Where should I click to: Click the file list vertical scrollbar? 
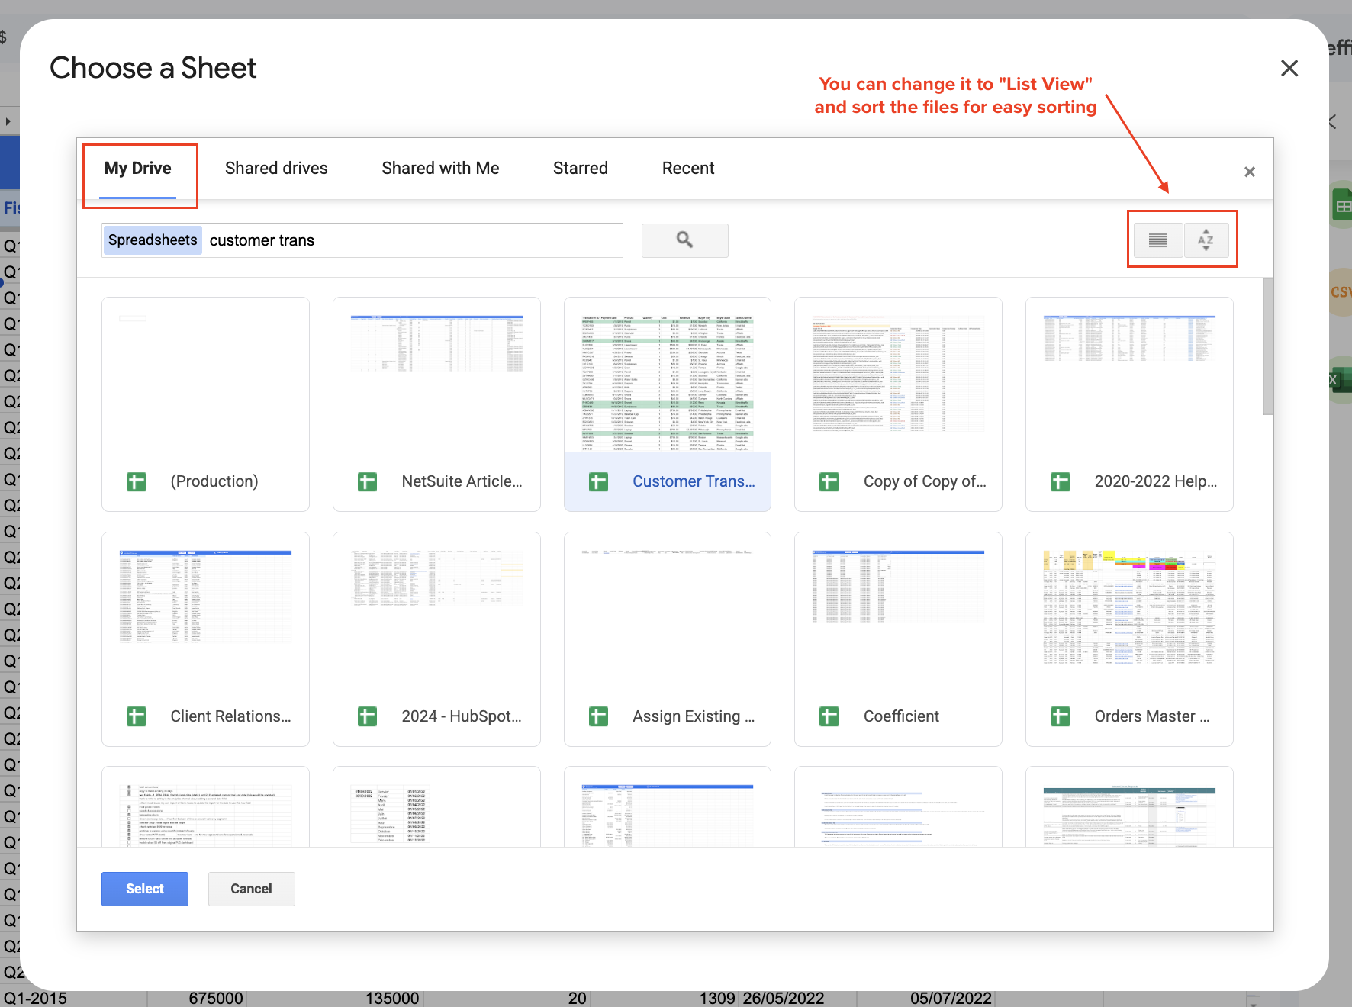(x=1267, y=347)
